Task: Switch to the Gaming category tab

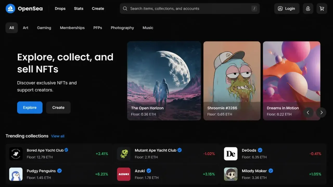Action: click(x=44, y=28)
